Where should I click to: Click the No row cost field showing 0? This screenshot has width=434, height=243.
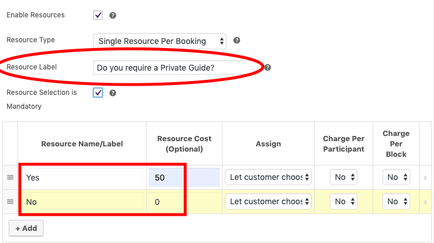184,201
